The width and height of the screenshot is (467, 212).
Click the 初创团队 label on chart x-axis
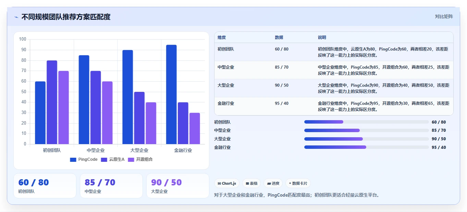52,150
